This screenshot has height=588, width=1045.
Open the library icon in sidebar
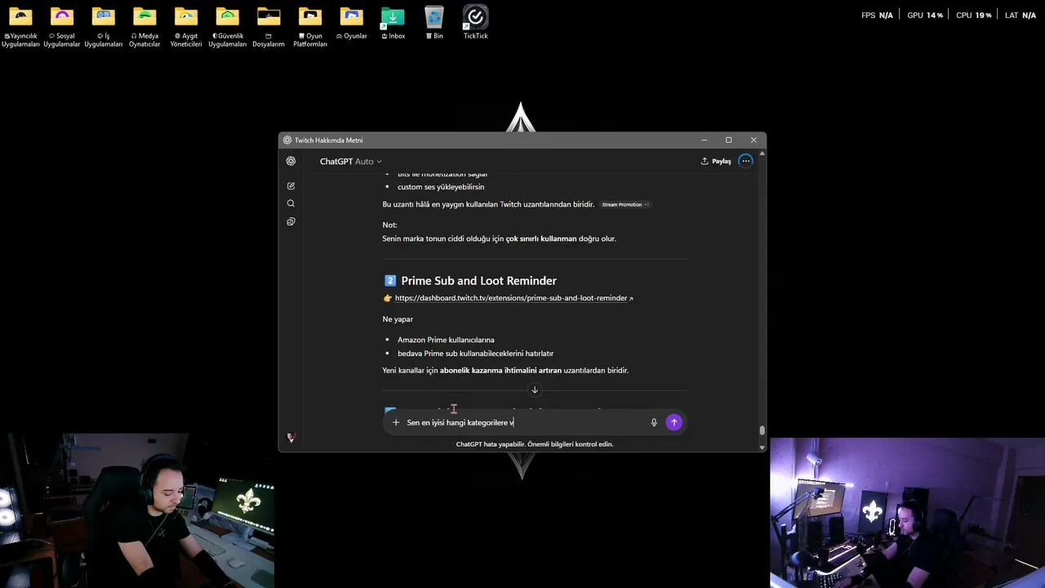291,221
